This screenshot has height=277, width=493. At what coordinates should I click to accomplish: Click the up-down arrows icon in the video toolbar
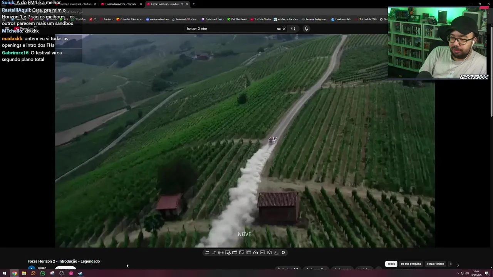(214, 252)
